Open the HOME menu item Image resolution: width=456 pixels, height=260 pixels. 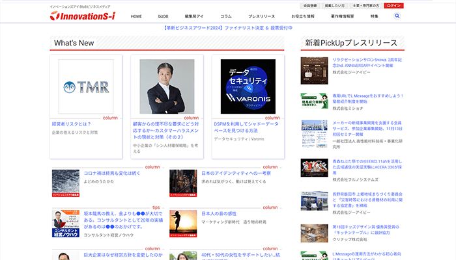[136, 16]
